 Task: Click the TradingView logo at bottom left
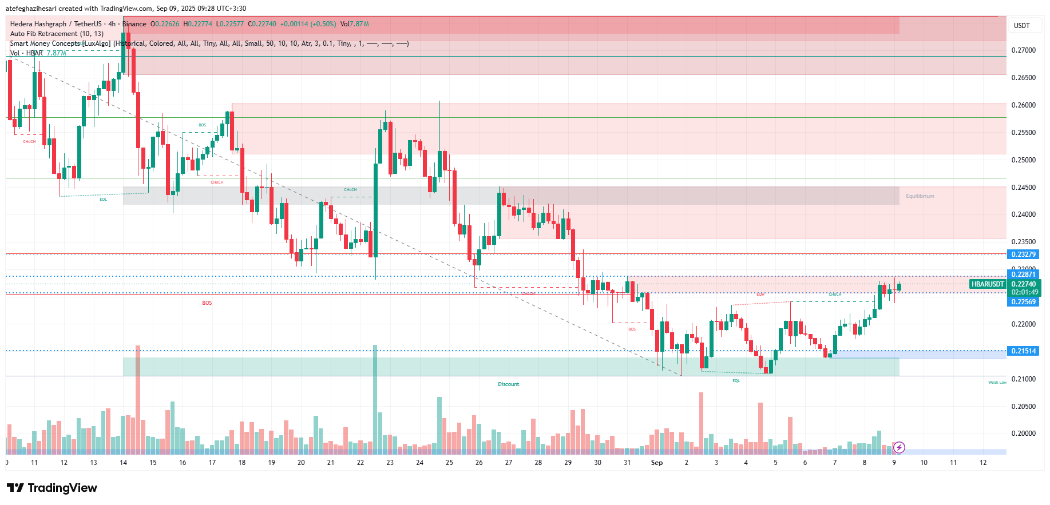[52, 488]
